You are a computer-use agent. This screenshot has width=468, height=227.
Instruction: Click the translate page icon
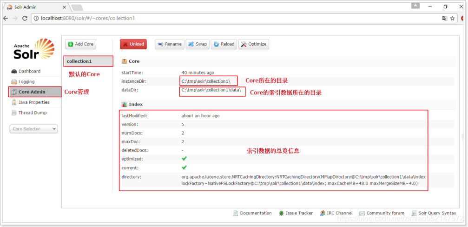(x=445, y=18)
